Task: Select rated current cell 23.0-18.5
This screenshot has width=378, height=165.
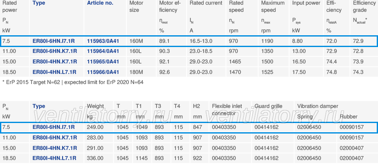Action: point(201,51)
